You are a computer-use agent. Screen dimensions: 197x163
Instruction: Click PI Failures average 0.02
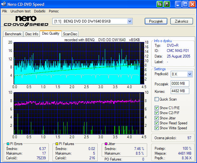(x=92, y=149)
